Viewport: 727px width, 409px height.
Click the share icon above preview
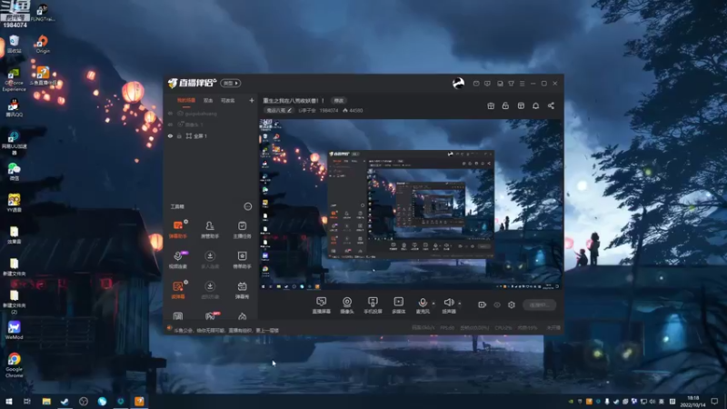551,105
